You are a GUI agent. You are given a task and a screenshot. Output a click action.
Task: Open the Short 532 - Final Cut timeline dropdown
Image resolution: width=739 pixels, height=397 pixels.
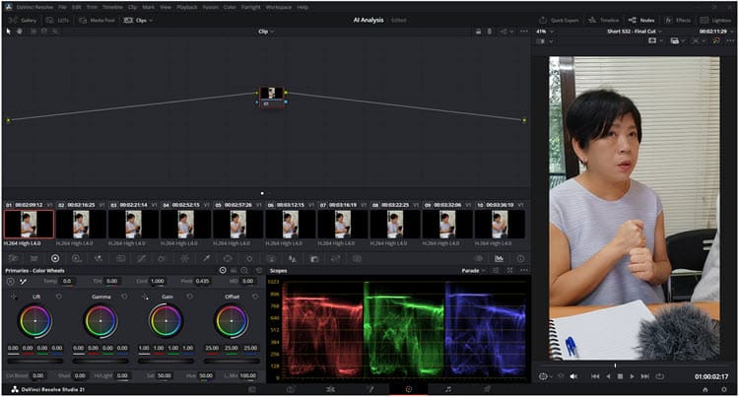tap(635, 32)
